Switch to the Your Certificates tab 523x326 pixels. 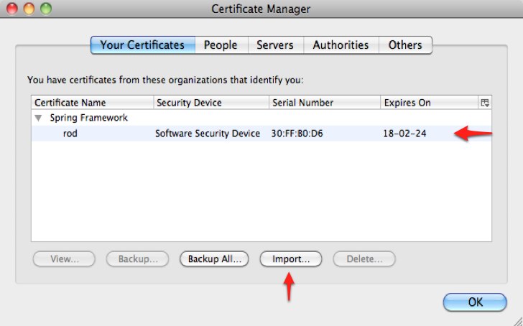click(142, 45)
